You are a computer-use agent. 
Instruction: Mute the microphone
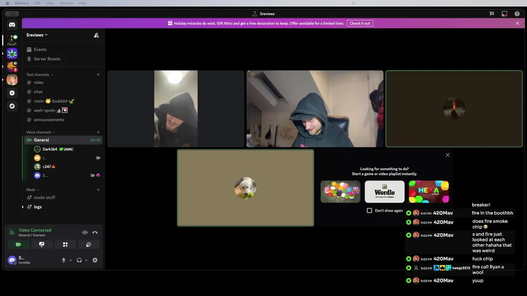point(63,260)
